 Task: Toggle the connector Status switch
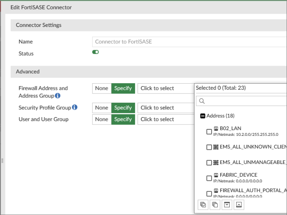coord(95,52)
